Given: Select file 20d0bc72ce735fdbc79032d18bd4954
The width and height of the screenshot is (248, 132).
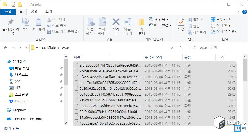Looking at the screenshot, I should click(155, 106).
